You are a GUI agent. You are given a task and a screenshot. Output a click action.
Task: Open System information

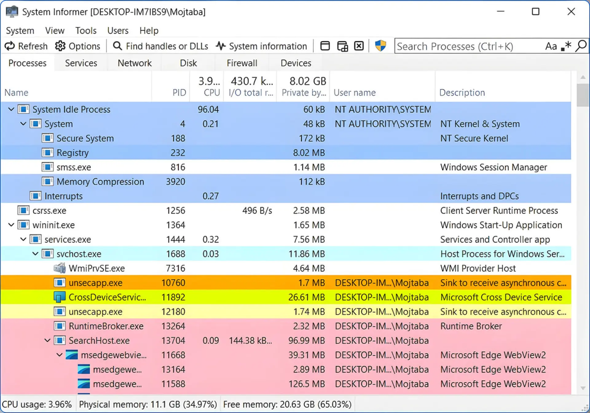261,46
